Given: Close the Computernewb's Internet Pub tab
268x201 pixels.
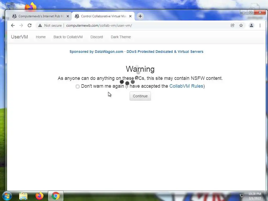Looking at the screenshot, I should 68,16.
